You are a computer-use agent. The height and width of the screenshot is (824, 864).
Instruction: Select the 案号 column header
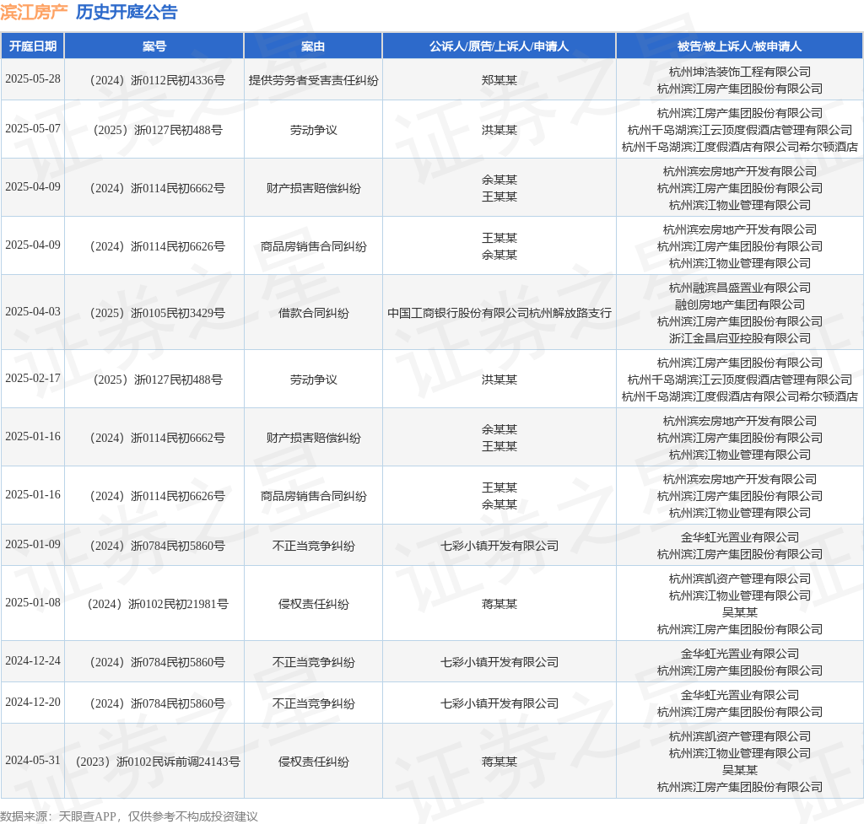pos(154,46)
